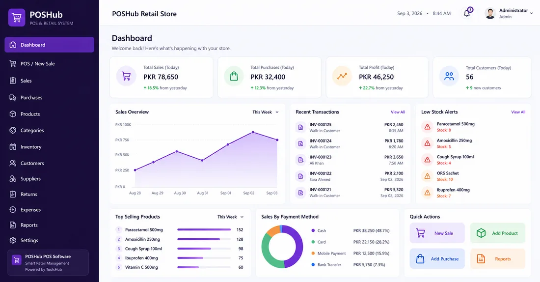Click the Cash legend color dot

pos(313,230)
